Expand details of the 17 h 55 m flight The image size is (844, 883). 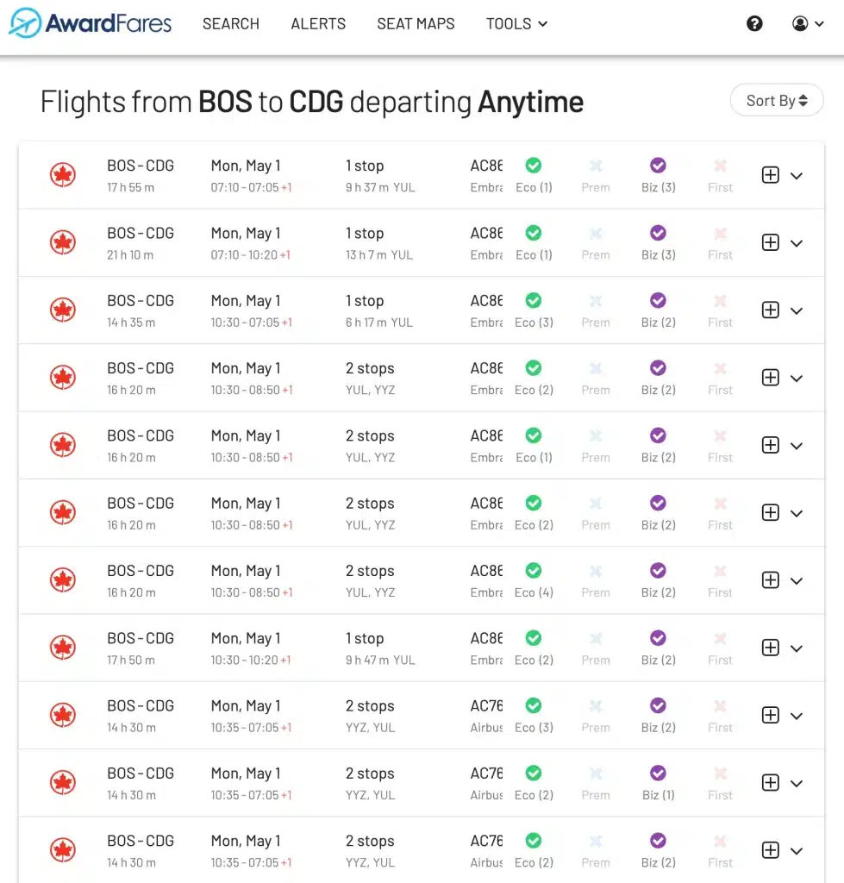click(796, 176)
